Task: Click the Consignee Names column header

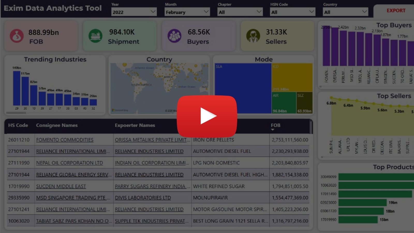Action: coord(57,125)
